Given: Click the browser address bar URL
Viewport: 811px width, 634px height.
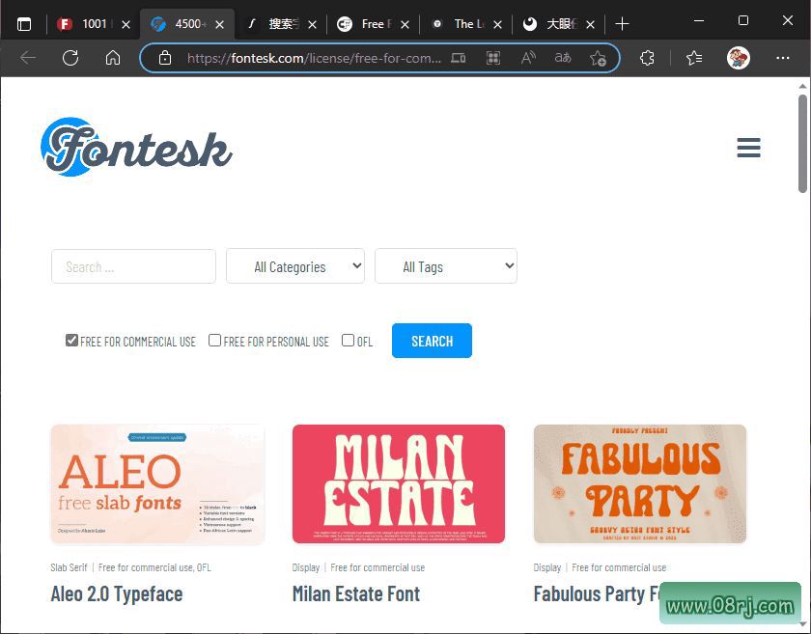Looking at the screenshot, I should (x=314, y=58).
